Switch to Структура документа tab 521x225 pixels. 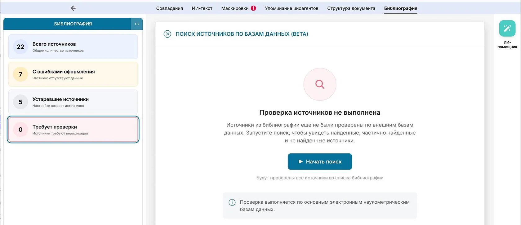[351, 8]
